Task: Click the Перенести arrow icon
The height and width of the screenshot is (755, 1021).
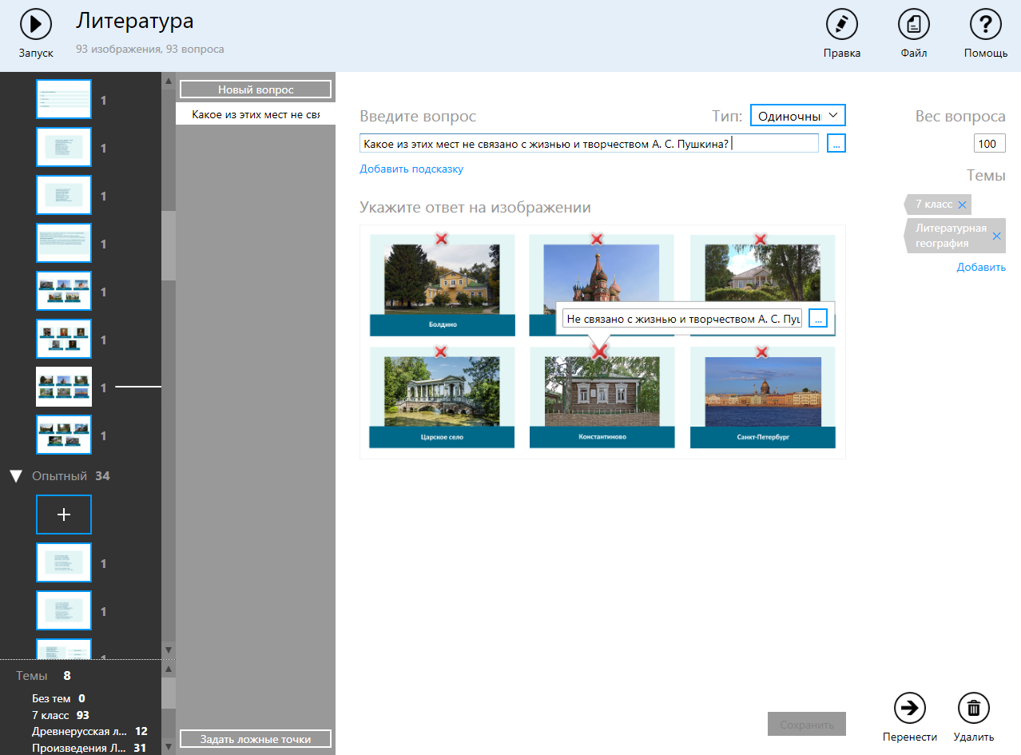Action: [909, 708]
